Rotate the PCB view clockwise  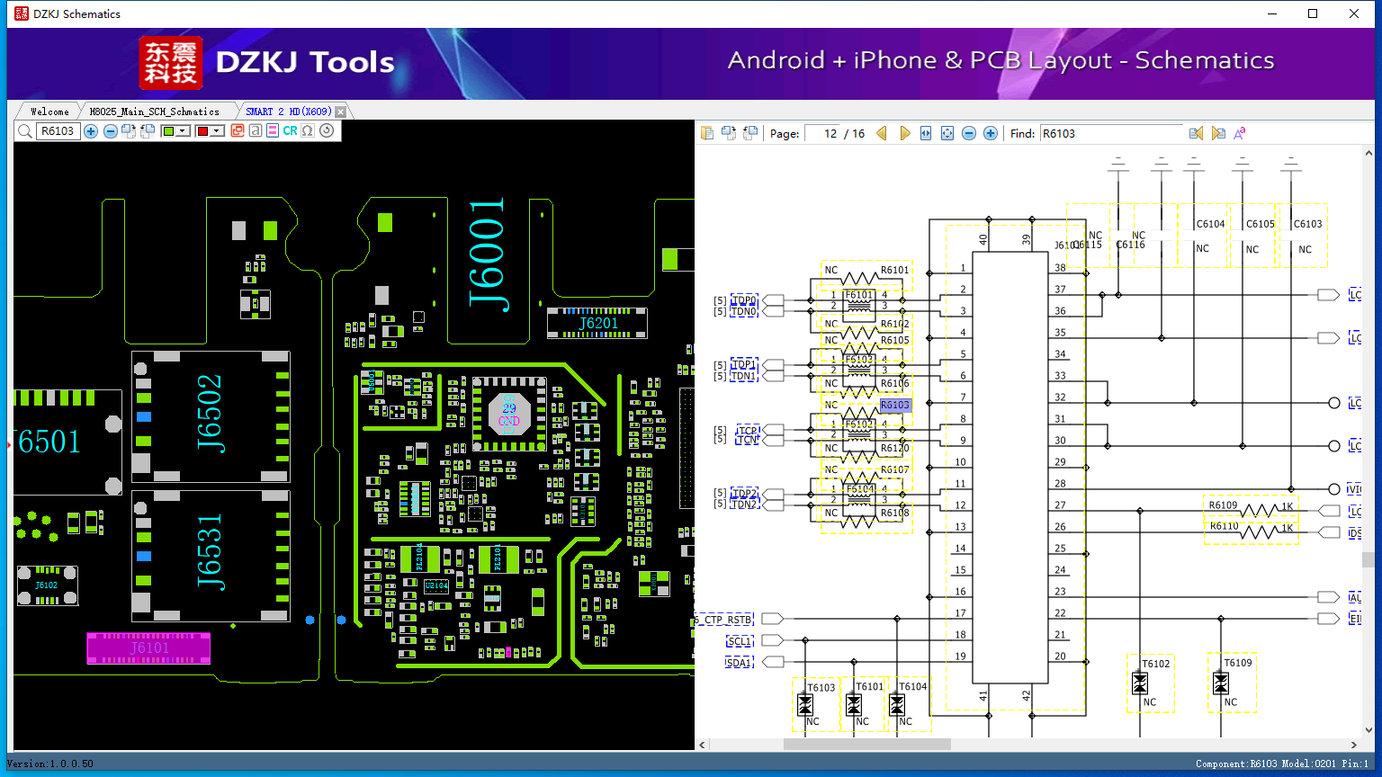pyautogui.click(x=129, y=131)
